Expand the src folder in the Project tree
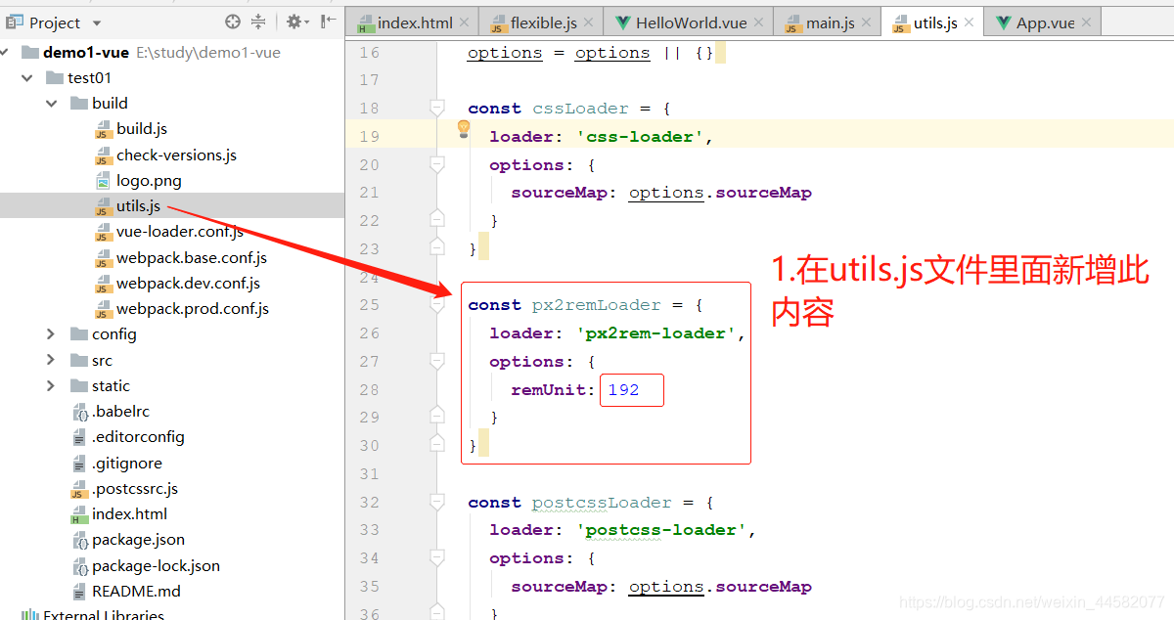The image size is (1174, 620). [x=50, y=359]
